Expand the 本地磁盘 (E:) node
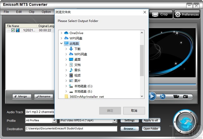The image size is (203, 139). [x=66, y=91]
